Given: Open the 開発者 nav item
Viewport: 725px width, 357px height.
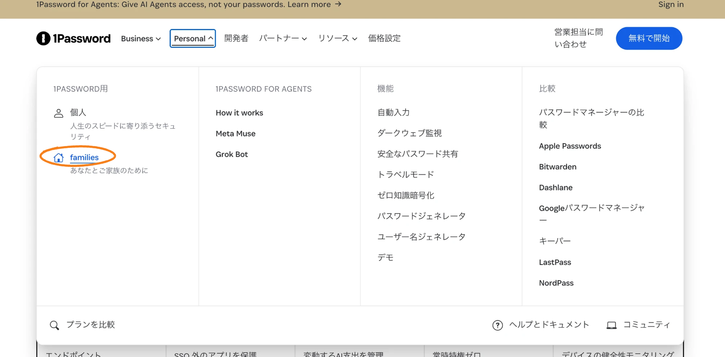Looking at the screenshot, I should (x=236, y=38).
